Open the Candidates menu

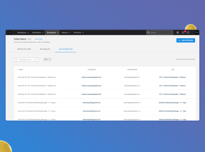click(x=38, y=33)
